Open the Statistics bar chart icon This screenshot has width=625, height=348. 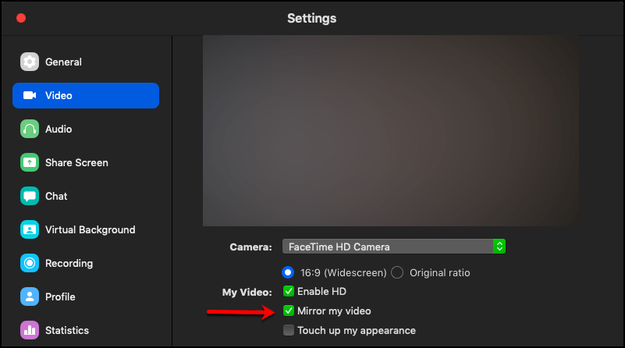tap(30, 330)
